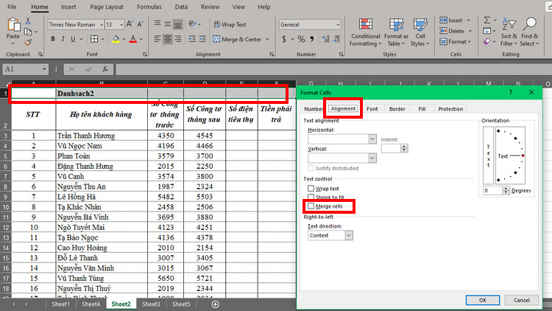Apply the red Font Color swatch

coord(132,39)
